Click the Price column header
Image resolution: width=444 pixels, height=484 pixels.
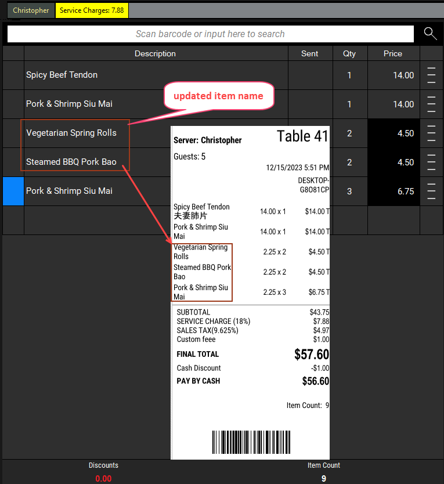click(x=392, y=53)
